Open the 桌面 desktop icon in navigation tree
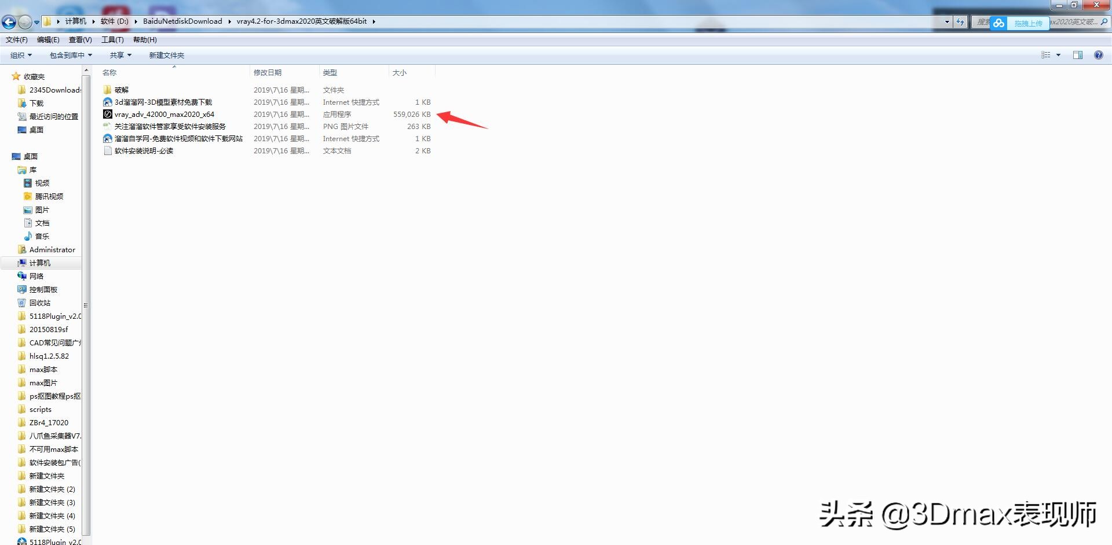 pyautogui.click(x=16, y=156)
